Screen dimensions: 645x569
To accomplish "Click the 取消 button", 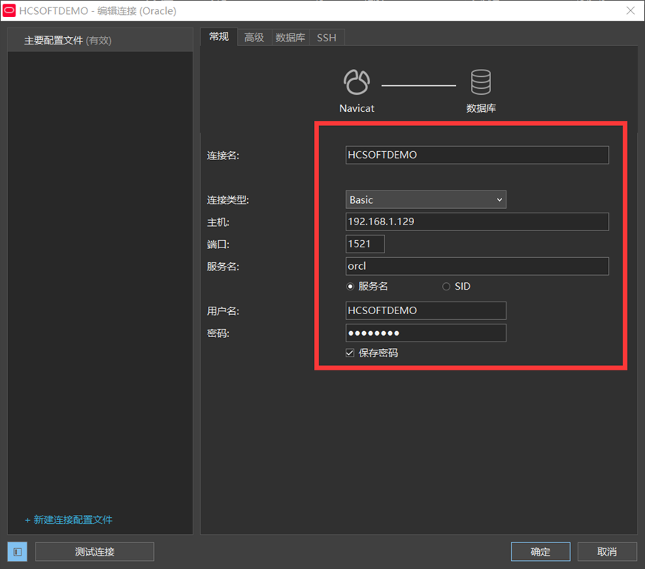I will (x=607, y=552).
